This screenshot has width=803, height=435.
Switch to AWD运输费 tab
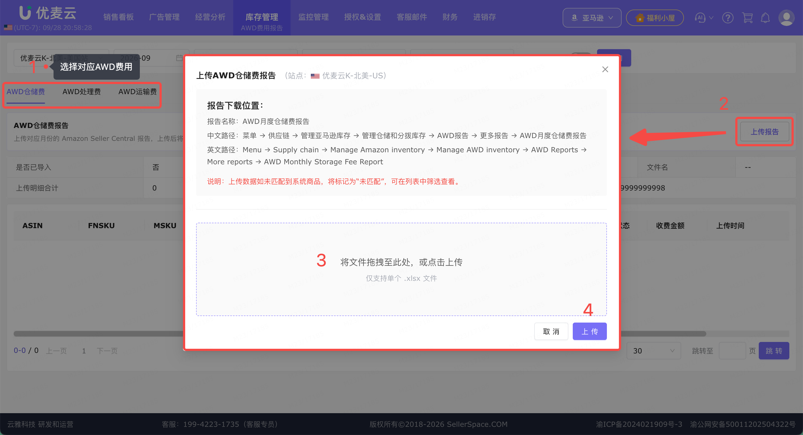[137, 91]
